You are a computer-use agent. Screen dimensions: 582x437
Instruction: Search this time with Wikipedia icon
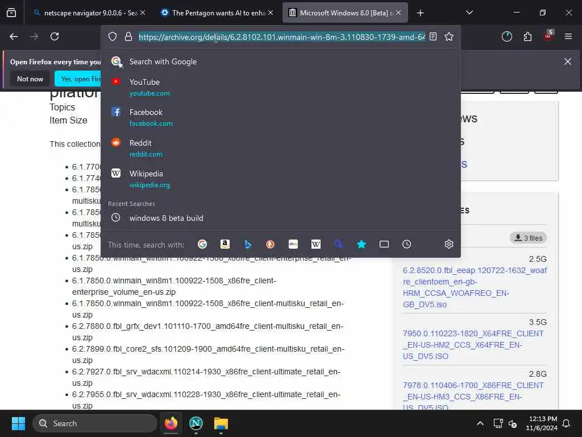[316, 244]
